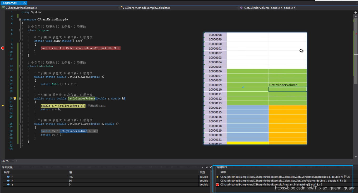Collapse the GetCylinderVolume method block
Screen dimensions: 358x193
click(20, 98)
